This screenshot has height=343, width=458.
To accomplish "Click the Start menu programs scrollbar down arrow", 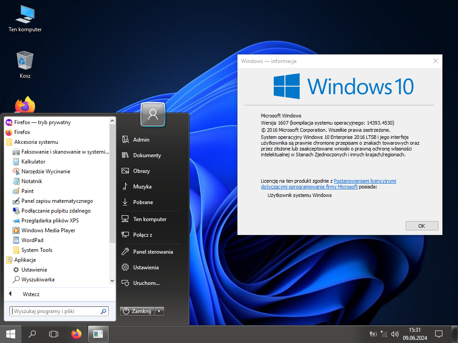I will (x=112, y=281).
